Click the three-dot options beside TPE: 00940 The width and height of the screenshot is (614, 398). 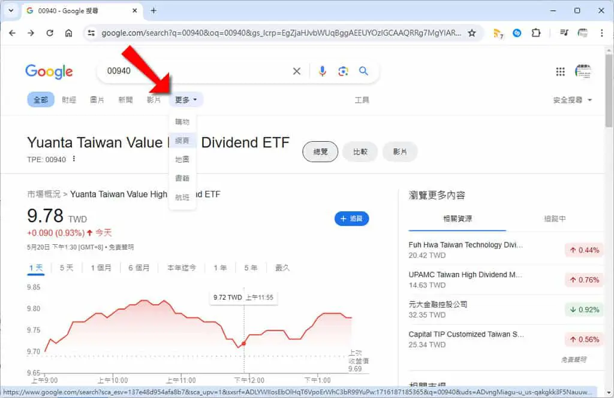pos(74,159)
